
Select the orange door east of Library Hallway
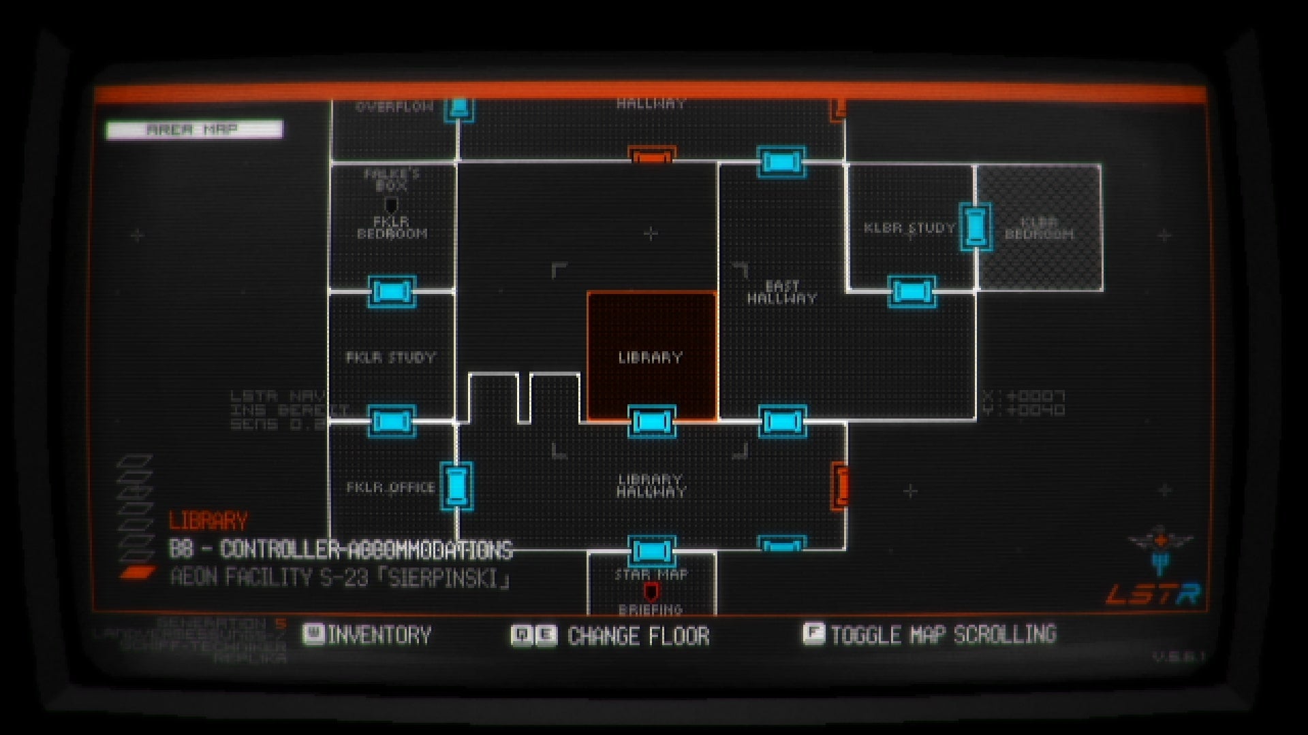840,485
